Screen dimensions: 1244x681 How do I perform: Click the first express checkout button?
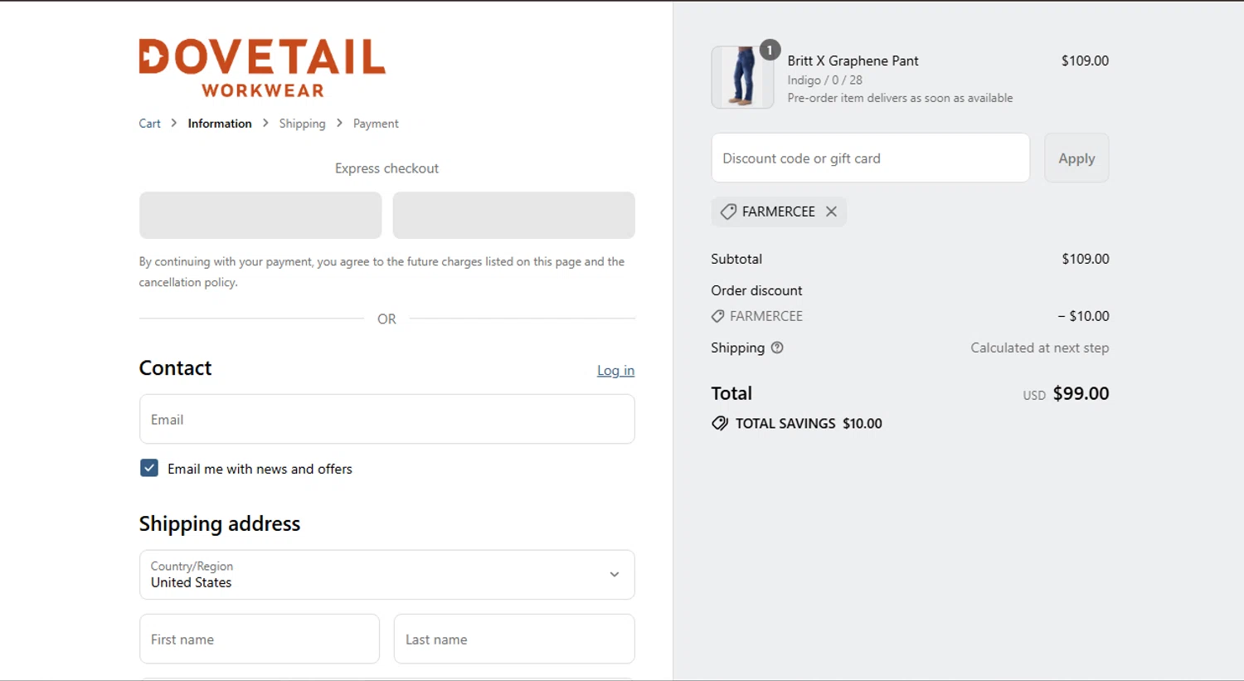point(260,216)
